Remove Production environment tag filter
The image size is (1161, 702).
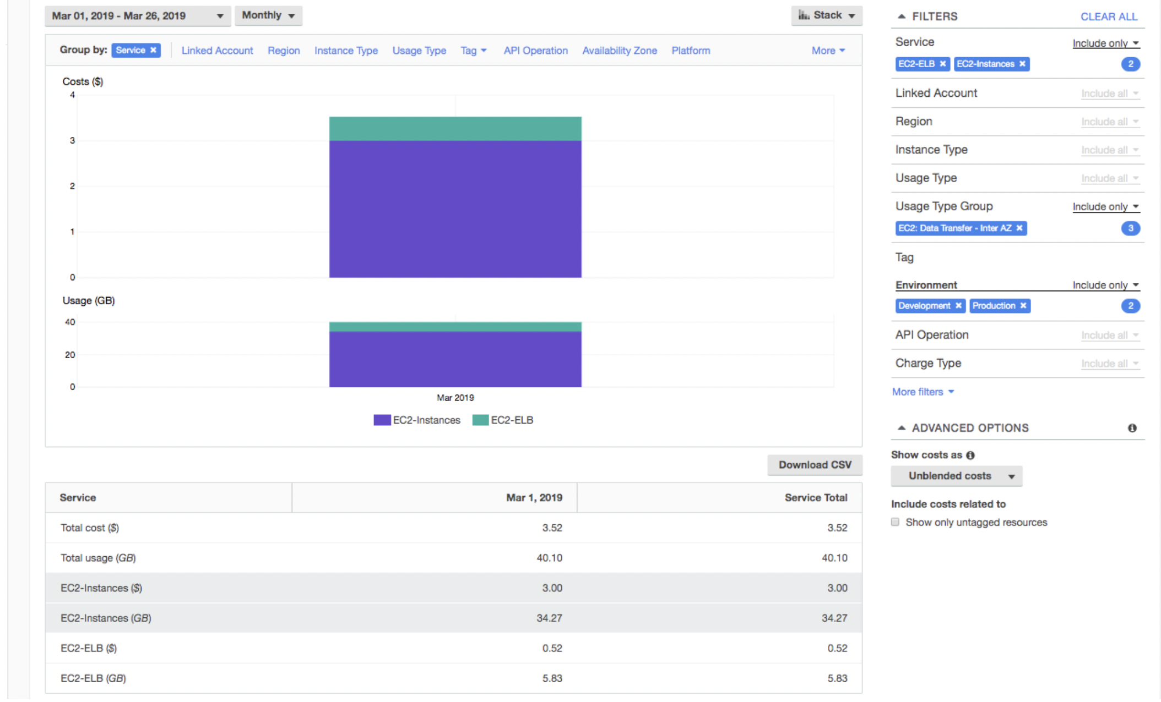(x=1023, y=305)
